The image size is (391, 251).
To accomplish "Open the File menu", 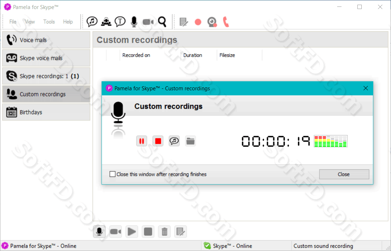I will coord(13,22).
